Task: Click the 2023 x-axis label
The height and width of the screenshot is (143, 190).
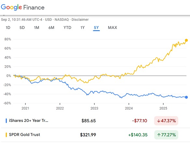Action: pos(94,108)
